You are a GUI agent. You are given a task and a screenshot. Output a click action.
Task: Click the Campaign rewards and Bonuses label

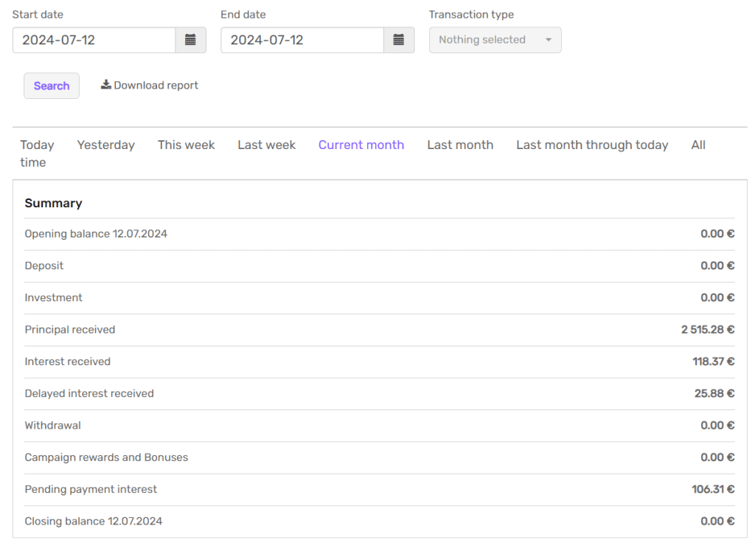[106, 457]
